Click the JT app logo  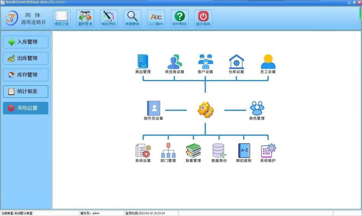[x=11, y=18]
